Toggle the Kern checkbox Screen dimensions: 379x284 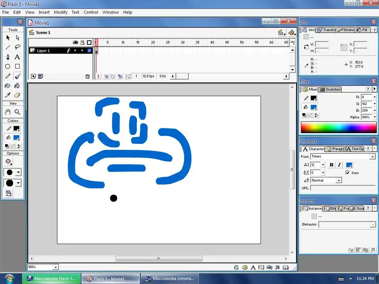(x=348, y=173)
